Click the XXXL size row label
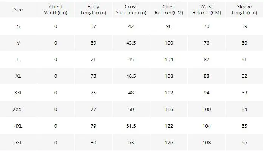 18,109
